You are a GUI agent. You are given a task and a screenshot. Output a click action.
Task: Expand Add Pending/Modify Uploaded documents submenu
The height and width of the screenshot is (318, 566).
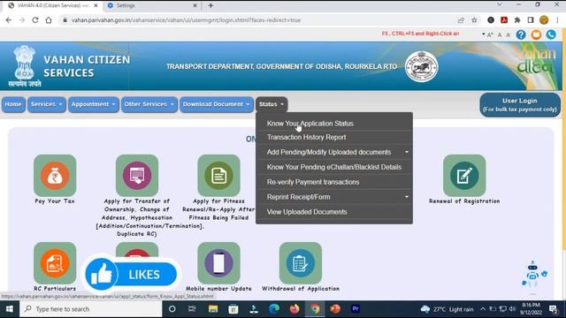point(334,152)
